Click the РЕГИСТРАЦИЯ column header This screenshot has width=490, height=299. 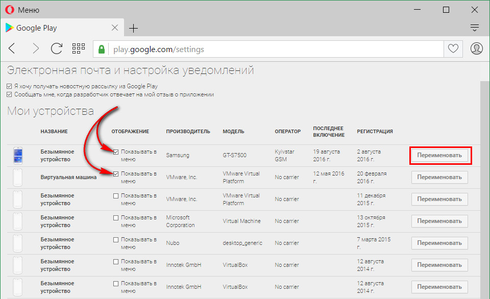coord(375,132)
